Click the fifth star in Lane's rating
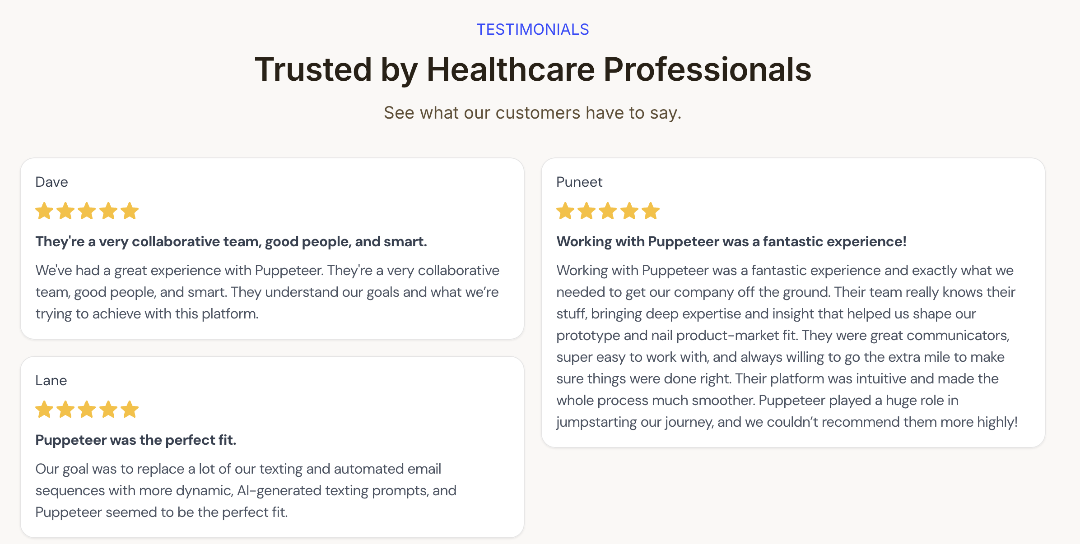 130,410
